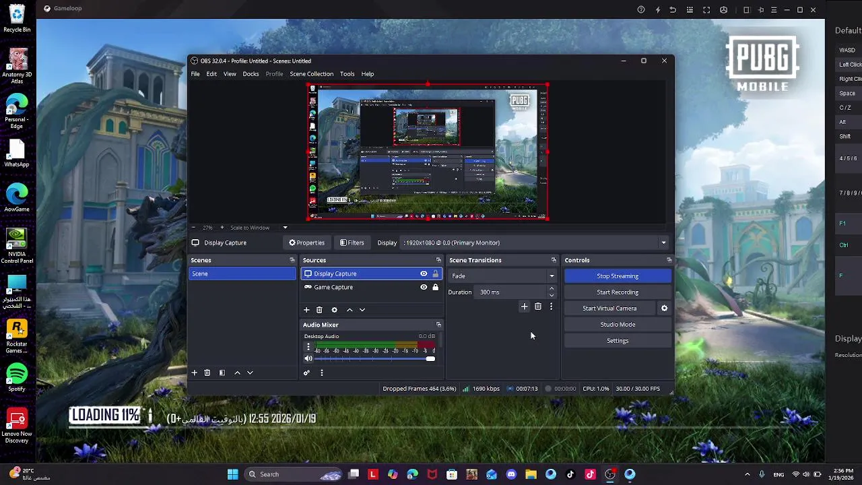Viewport: 862px width, 485px height.
Task: Enable Studio Mode
Action: [x=618, y=324]
